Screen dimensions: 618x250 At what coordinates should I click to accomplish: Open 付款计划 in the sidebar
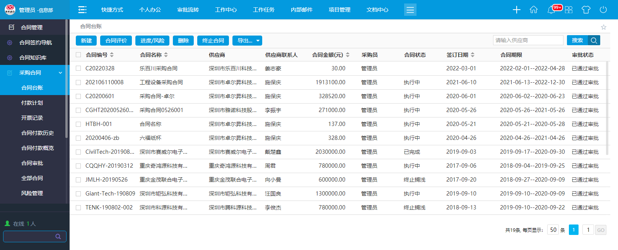32,103
